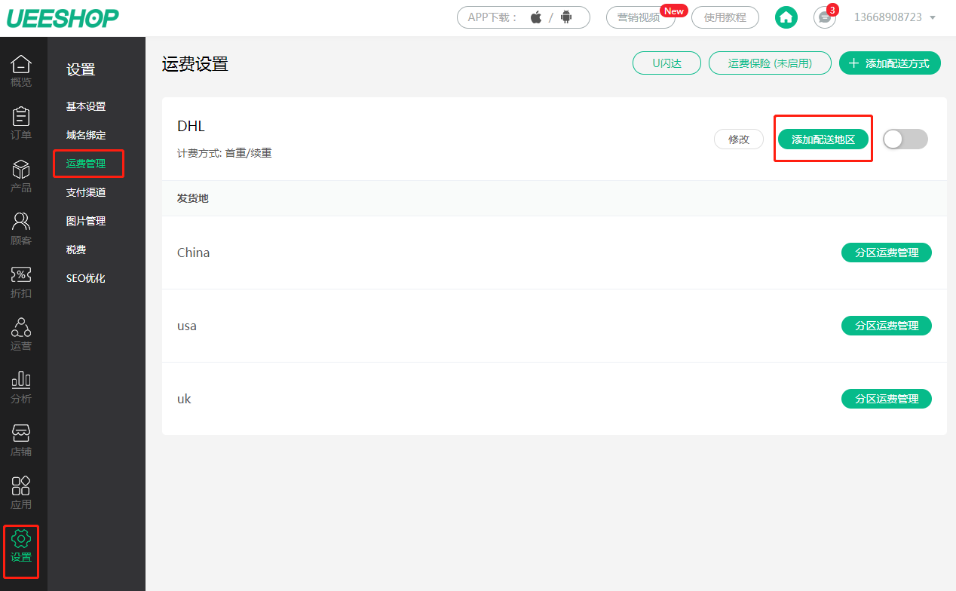Enable the DHL shipping method switch
The image size is (956, 591).
pyautogui.click(x=905, y=139)
